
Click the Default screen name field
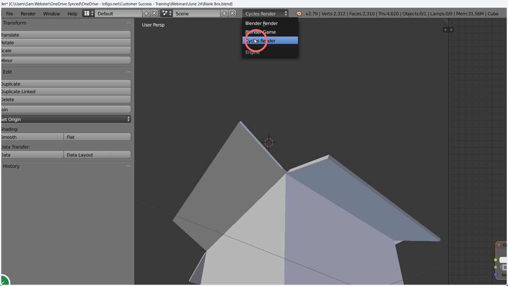coord(119,14)
